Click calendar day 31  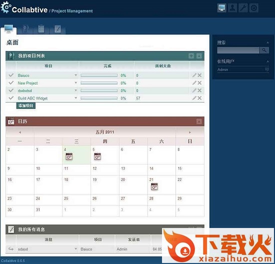pyautogui.click(x=48, y=211)
